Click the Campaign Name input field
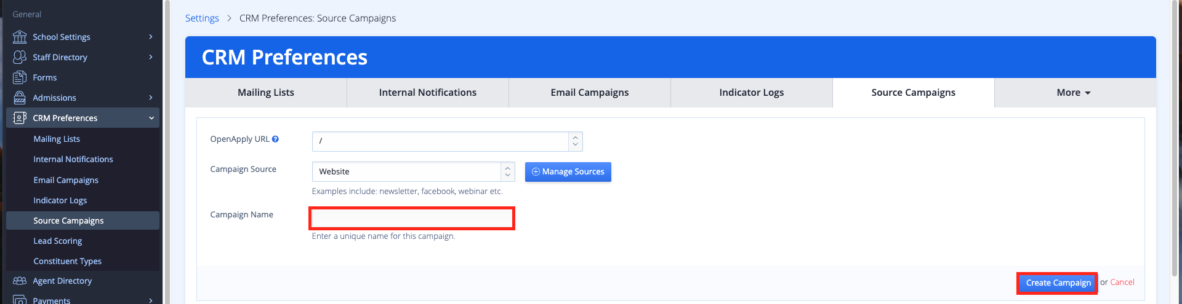The image size is (1182, 304). point(412,219)
